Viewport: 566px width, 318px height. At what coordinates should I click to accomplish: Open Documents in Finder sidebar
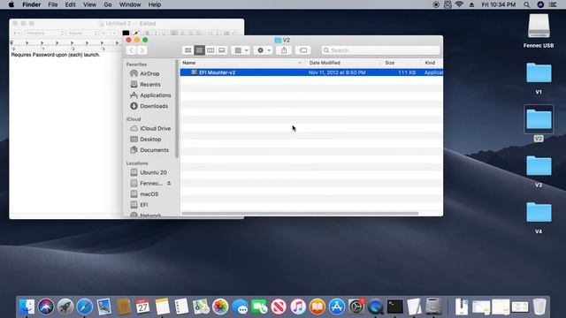coord(154,150)
